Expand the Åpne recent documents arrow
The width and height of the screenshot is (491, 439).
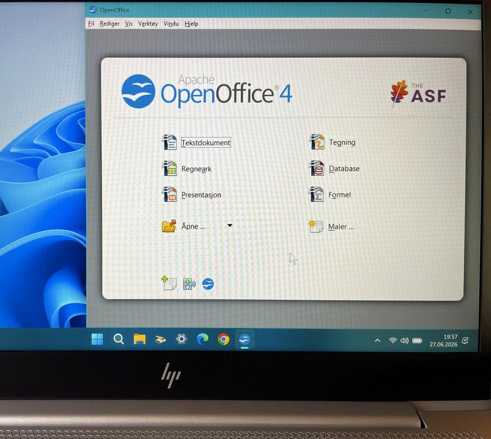coord(230,225)
